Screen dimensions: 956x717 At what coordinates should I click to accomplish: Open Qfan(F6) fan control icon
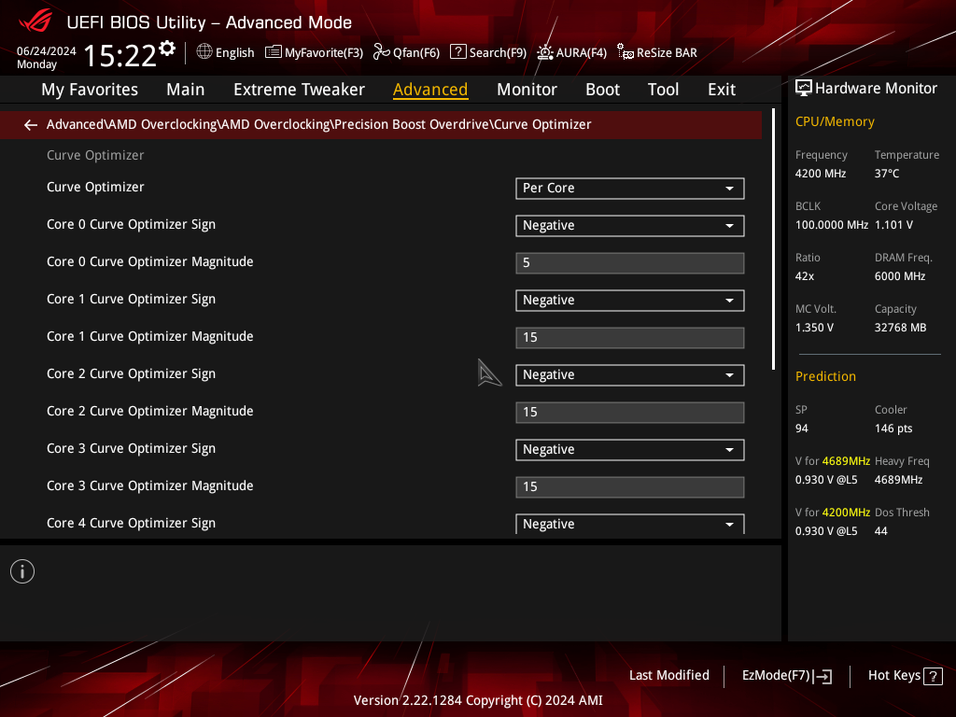tap(382, 52)
